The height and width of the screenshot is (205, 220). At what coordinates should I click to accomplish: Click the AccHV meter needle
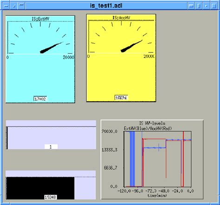[x=131, y=46]
